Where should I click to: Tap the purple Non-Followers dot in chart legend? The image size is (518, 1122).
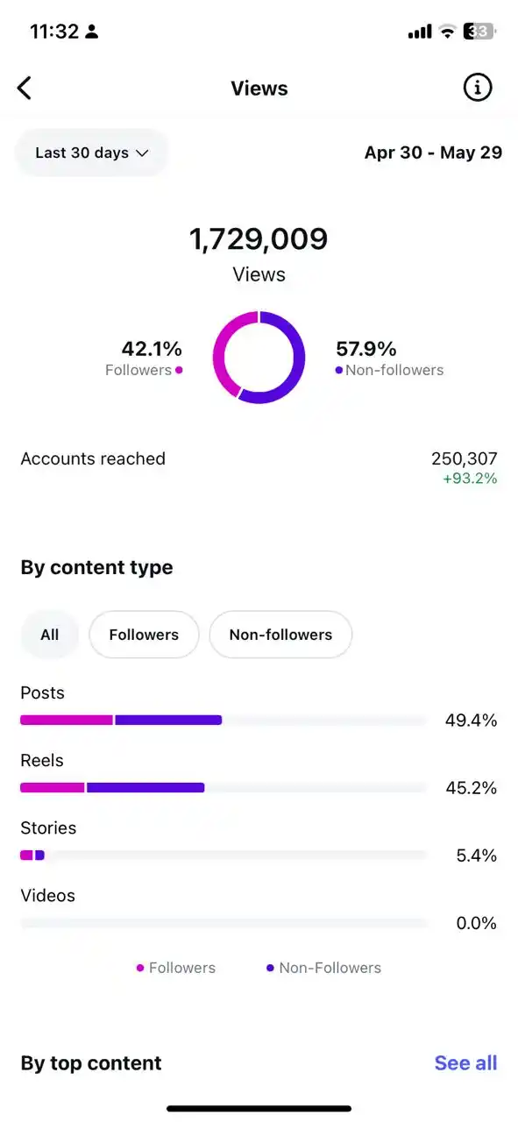click(x=270, y=969)
